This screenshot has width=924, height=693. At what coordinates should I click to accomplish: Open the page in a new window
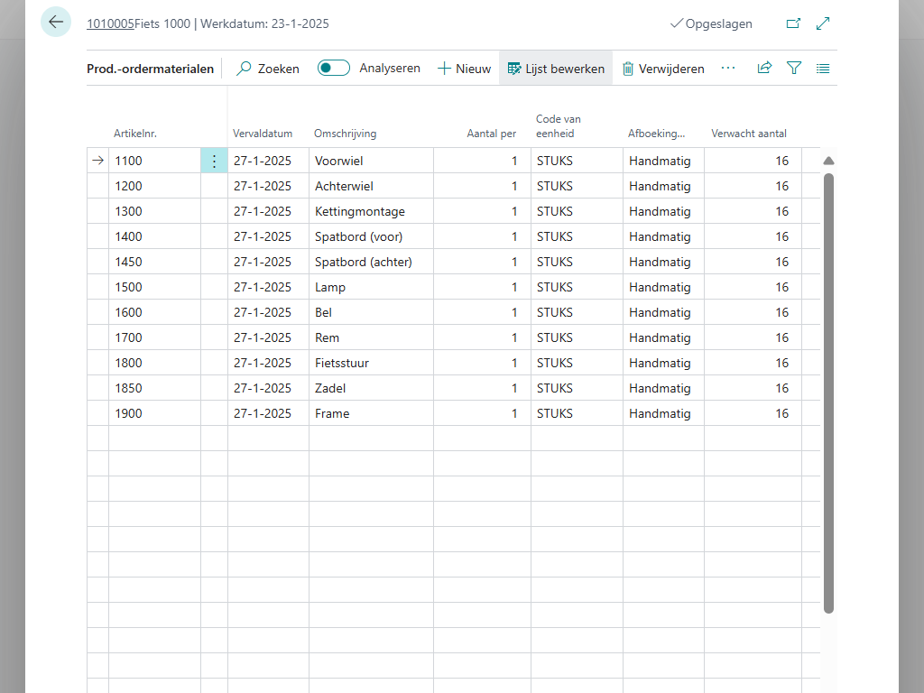pos(793,23)
